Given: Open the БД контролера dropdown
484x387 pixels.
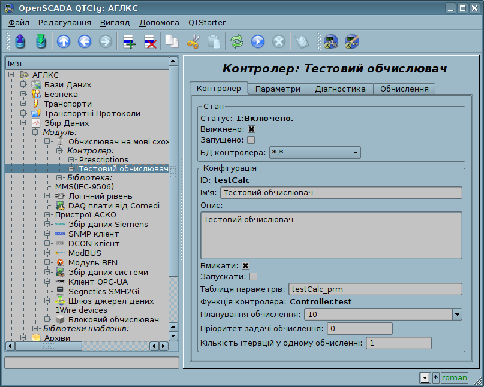Looking at the screenshot, I should 355,153.
